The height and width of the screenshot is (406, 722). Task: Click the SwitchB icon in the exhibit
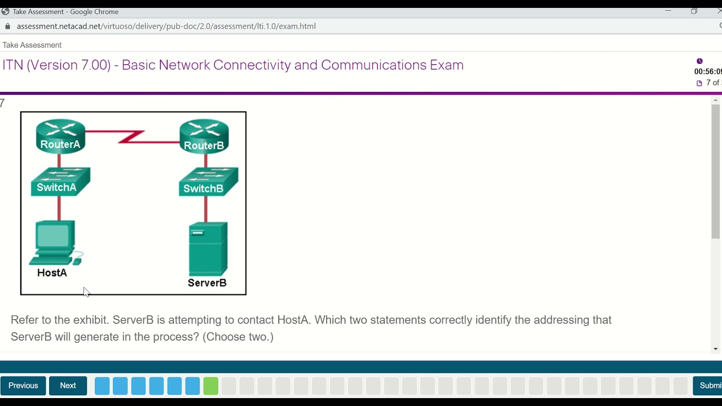point(209,182)
